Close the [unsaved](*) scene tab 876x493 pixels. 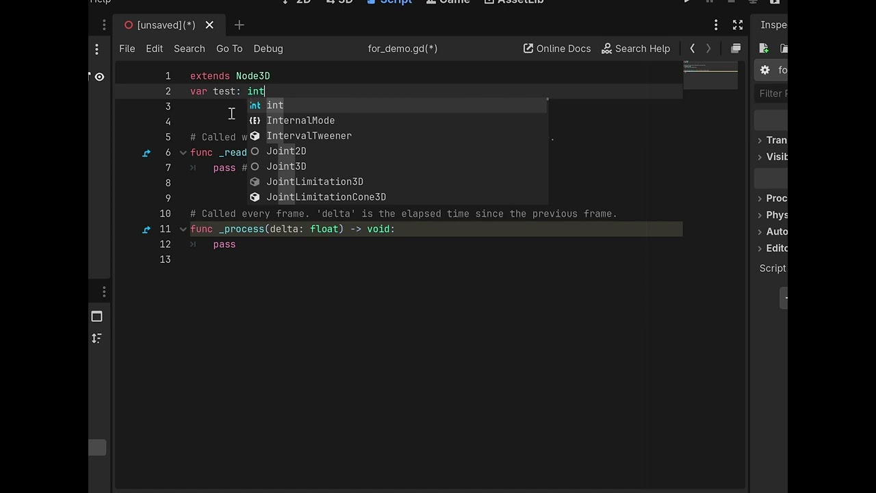(209, 25)
